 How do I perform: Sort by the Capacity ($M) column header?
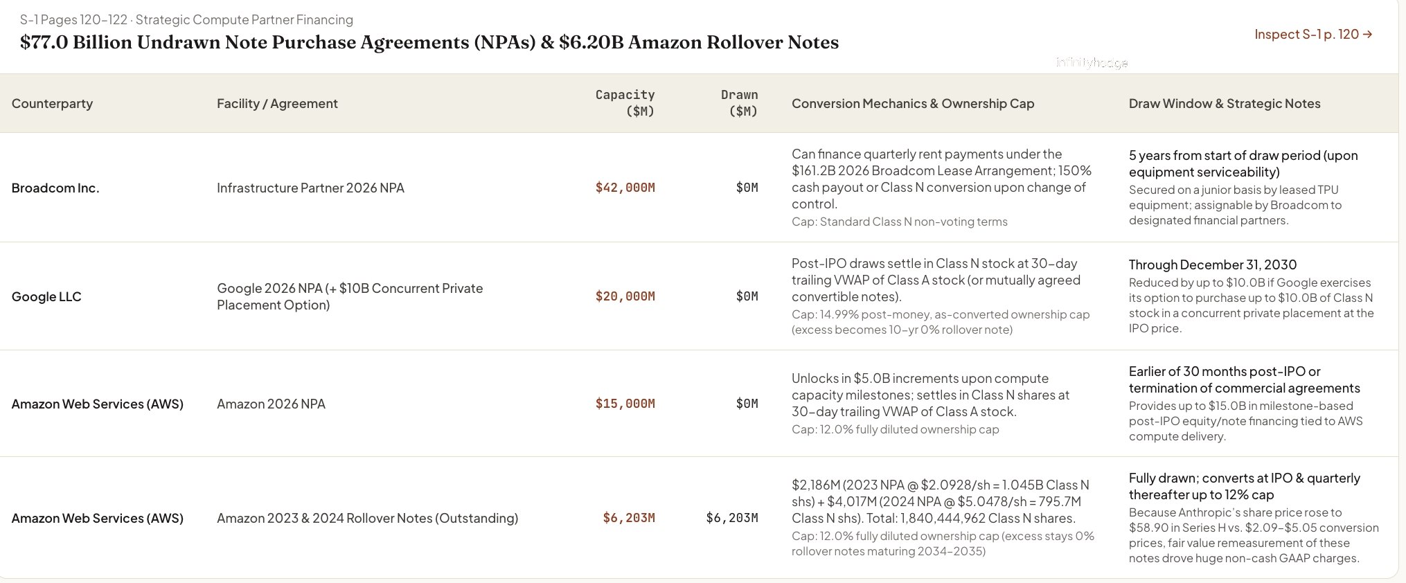pos(625,102)
